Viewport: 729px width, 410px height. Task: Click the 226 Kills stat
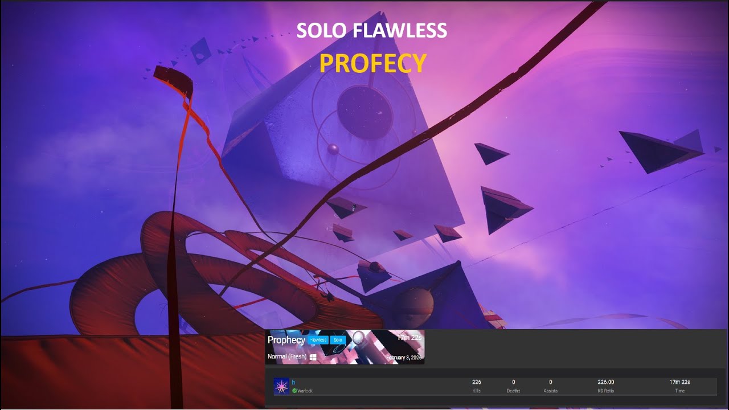click(477, 386)
